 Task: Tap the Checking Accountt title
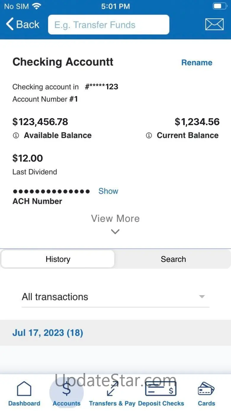(x=63, y=62)
